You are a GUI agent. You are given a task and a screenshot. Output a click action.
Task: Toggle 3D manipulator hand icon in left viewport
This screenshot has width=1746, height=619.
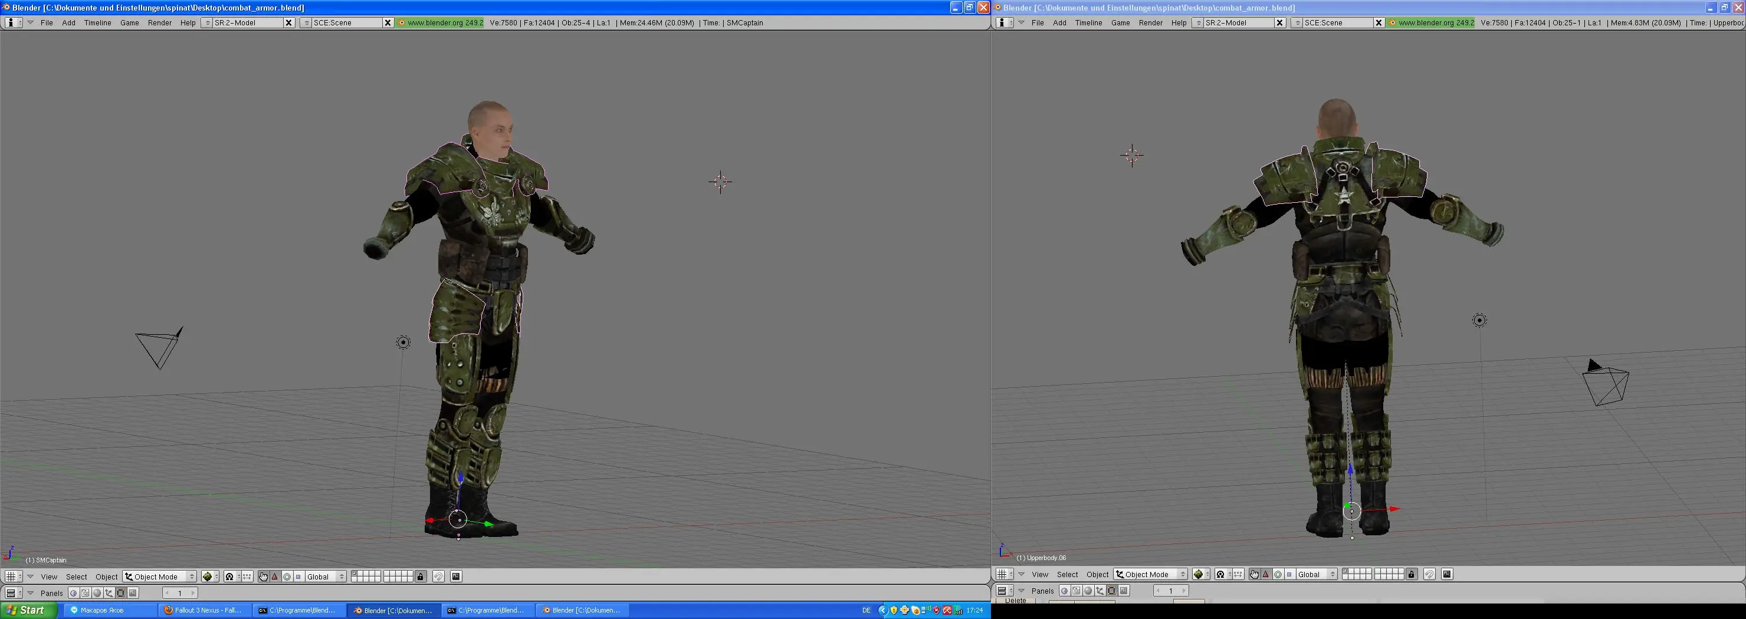coord(264,577)
